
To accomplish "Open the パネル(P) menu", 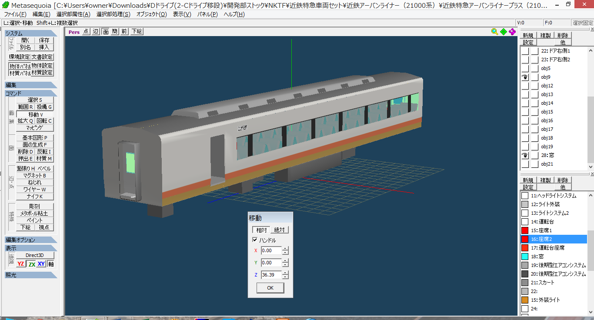I will click(x=207, y=14).
